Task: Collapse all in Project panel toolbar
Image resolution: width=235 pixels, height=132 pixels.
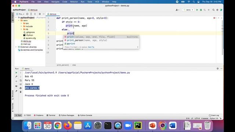Action: (35, 14)
